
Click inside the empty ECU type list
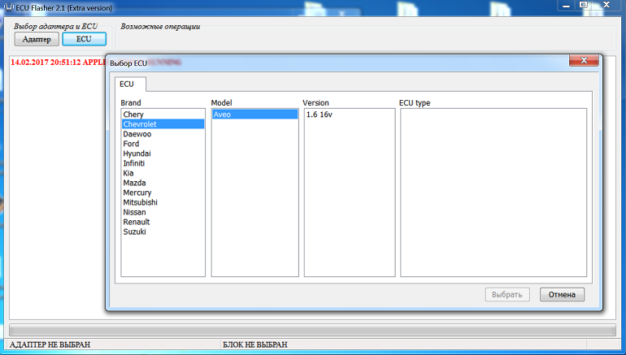point(493,193)
